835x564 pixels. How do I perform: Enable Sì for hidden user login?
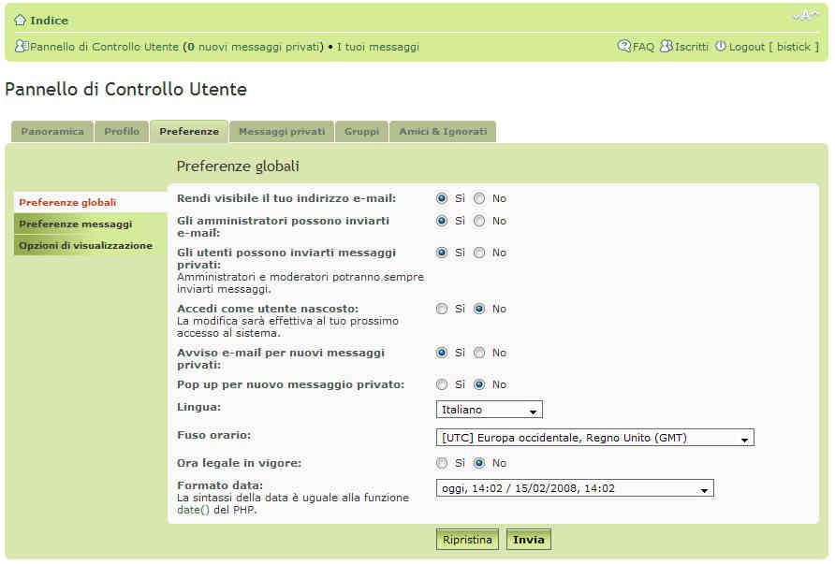(x=442, y=309)
